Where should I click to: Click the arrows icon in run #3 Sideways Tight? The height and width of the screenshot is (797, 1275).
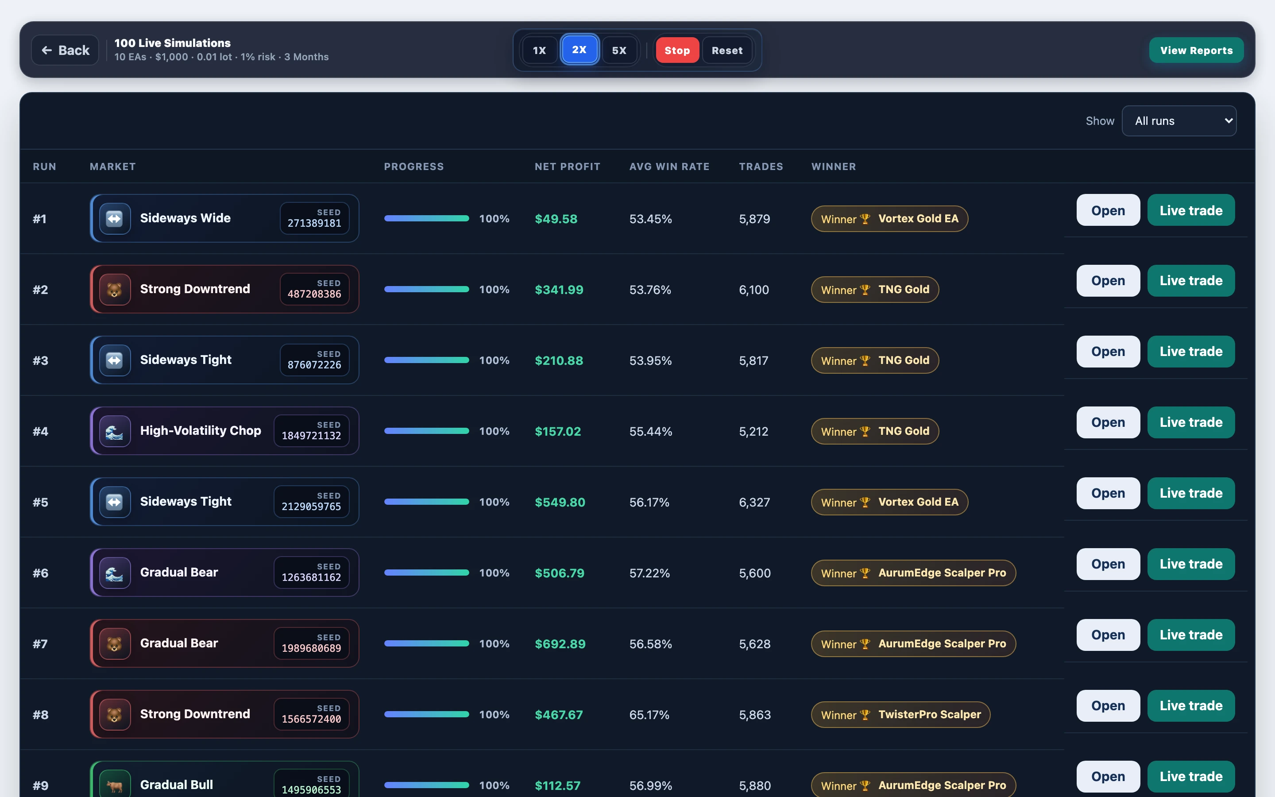pos(114,360)
